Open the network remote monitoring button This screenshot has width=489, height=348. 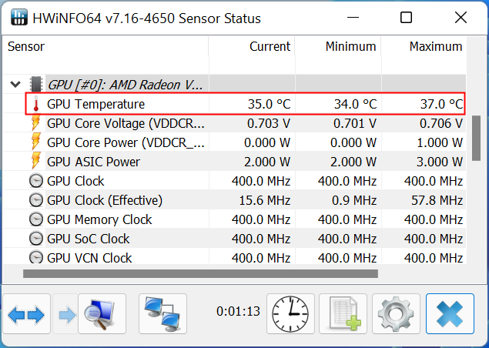pyautogui.click(x=162, y=314)
